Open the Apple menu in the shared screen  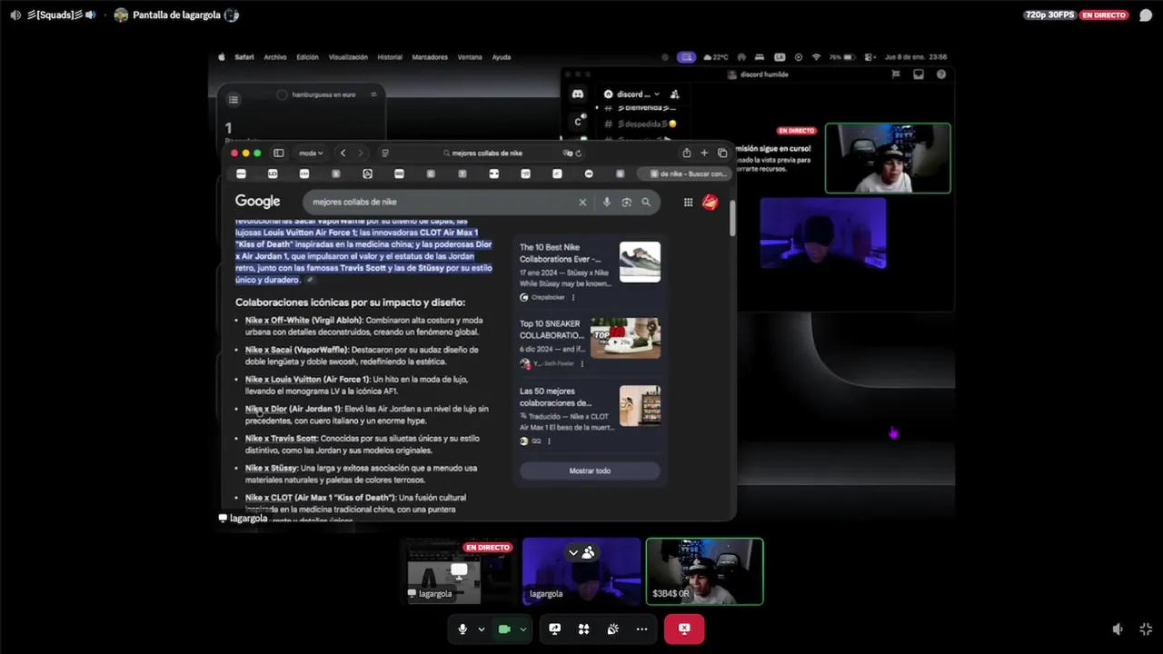pyautogui.click(x=221, y=57)
